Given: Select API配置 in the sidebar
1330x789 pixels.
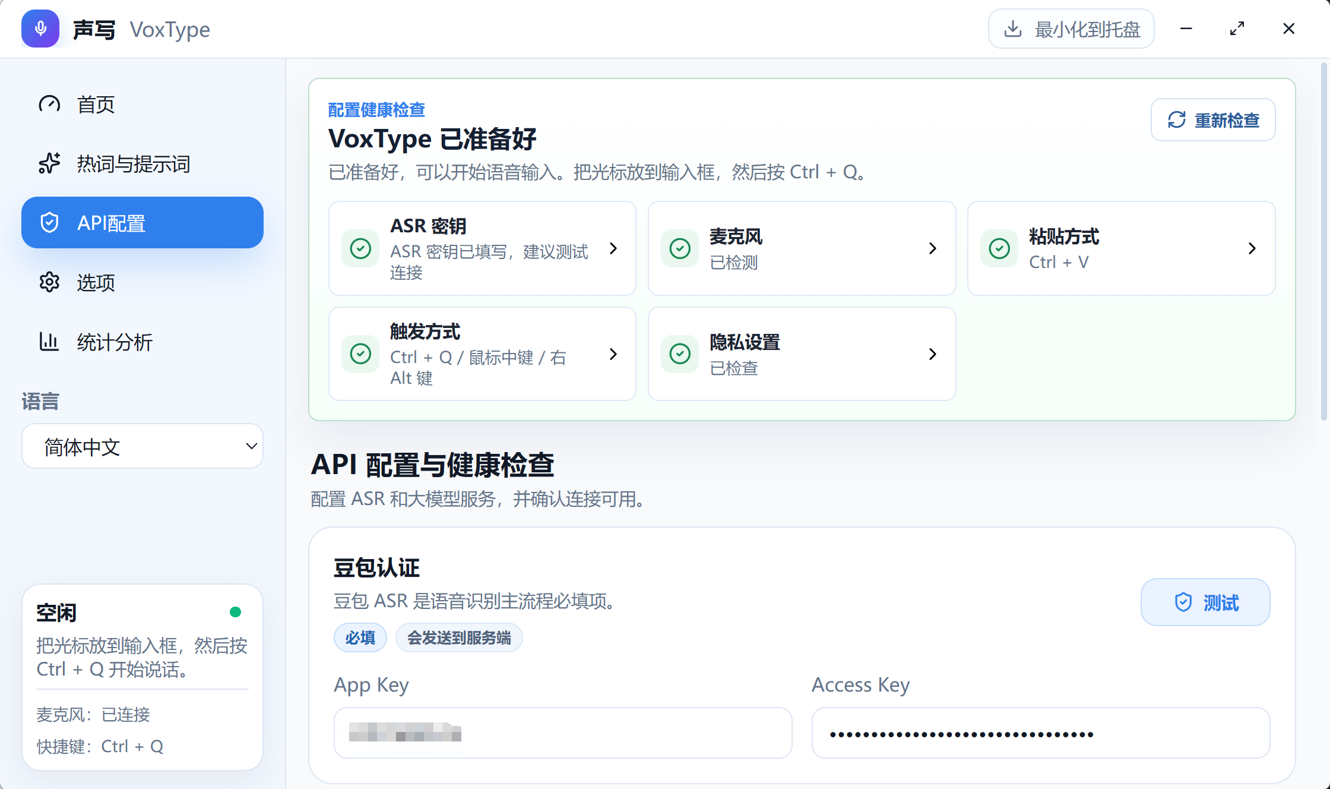Looking at the screenshot, I should (x=142, y=223).
